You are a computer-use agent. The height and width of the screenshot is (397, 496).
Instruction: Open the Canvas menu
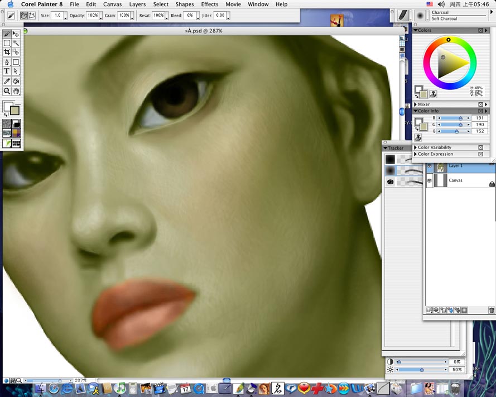[112, 4]
